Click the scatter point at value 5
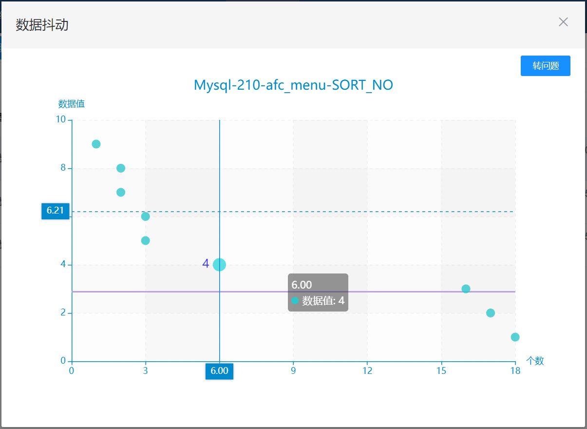587x429 pixels. (145, 240)
